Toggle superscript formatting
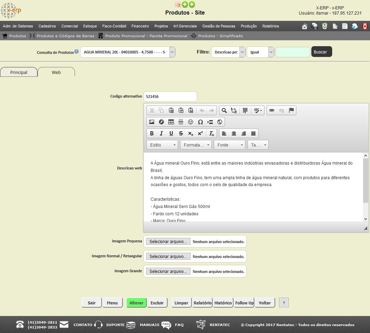Screen dimensions: 370x333 [x=200, y=134]
